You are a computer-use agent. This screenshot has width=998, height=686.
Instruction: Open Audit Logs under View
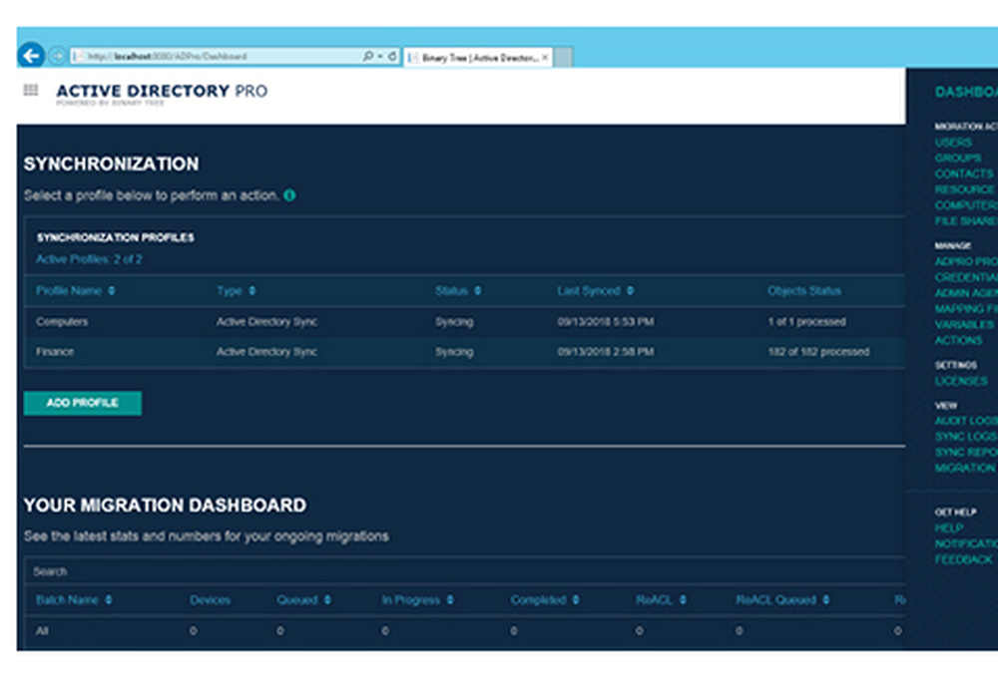pyautogui.click(x=966, y=420)
